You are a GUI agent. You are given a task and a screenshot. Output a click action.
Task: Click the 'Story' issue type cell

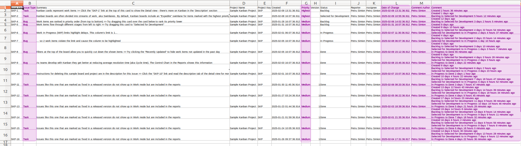coord(30,70)
